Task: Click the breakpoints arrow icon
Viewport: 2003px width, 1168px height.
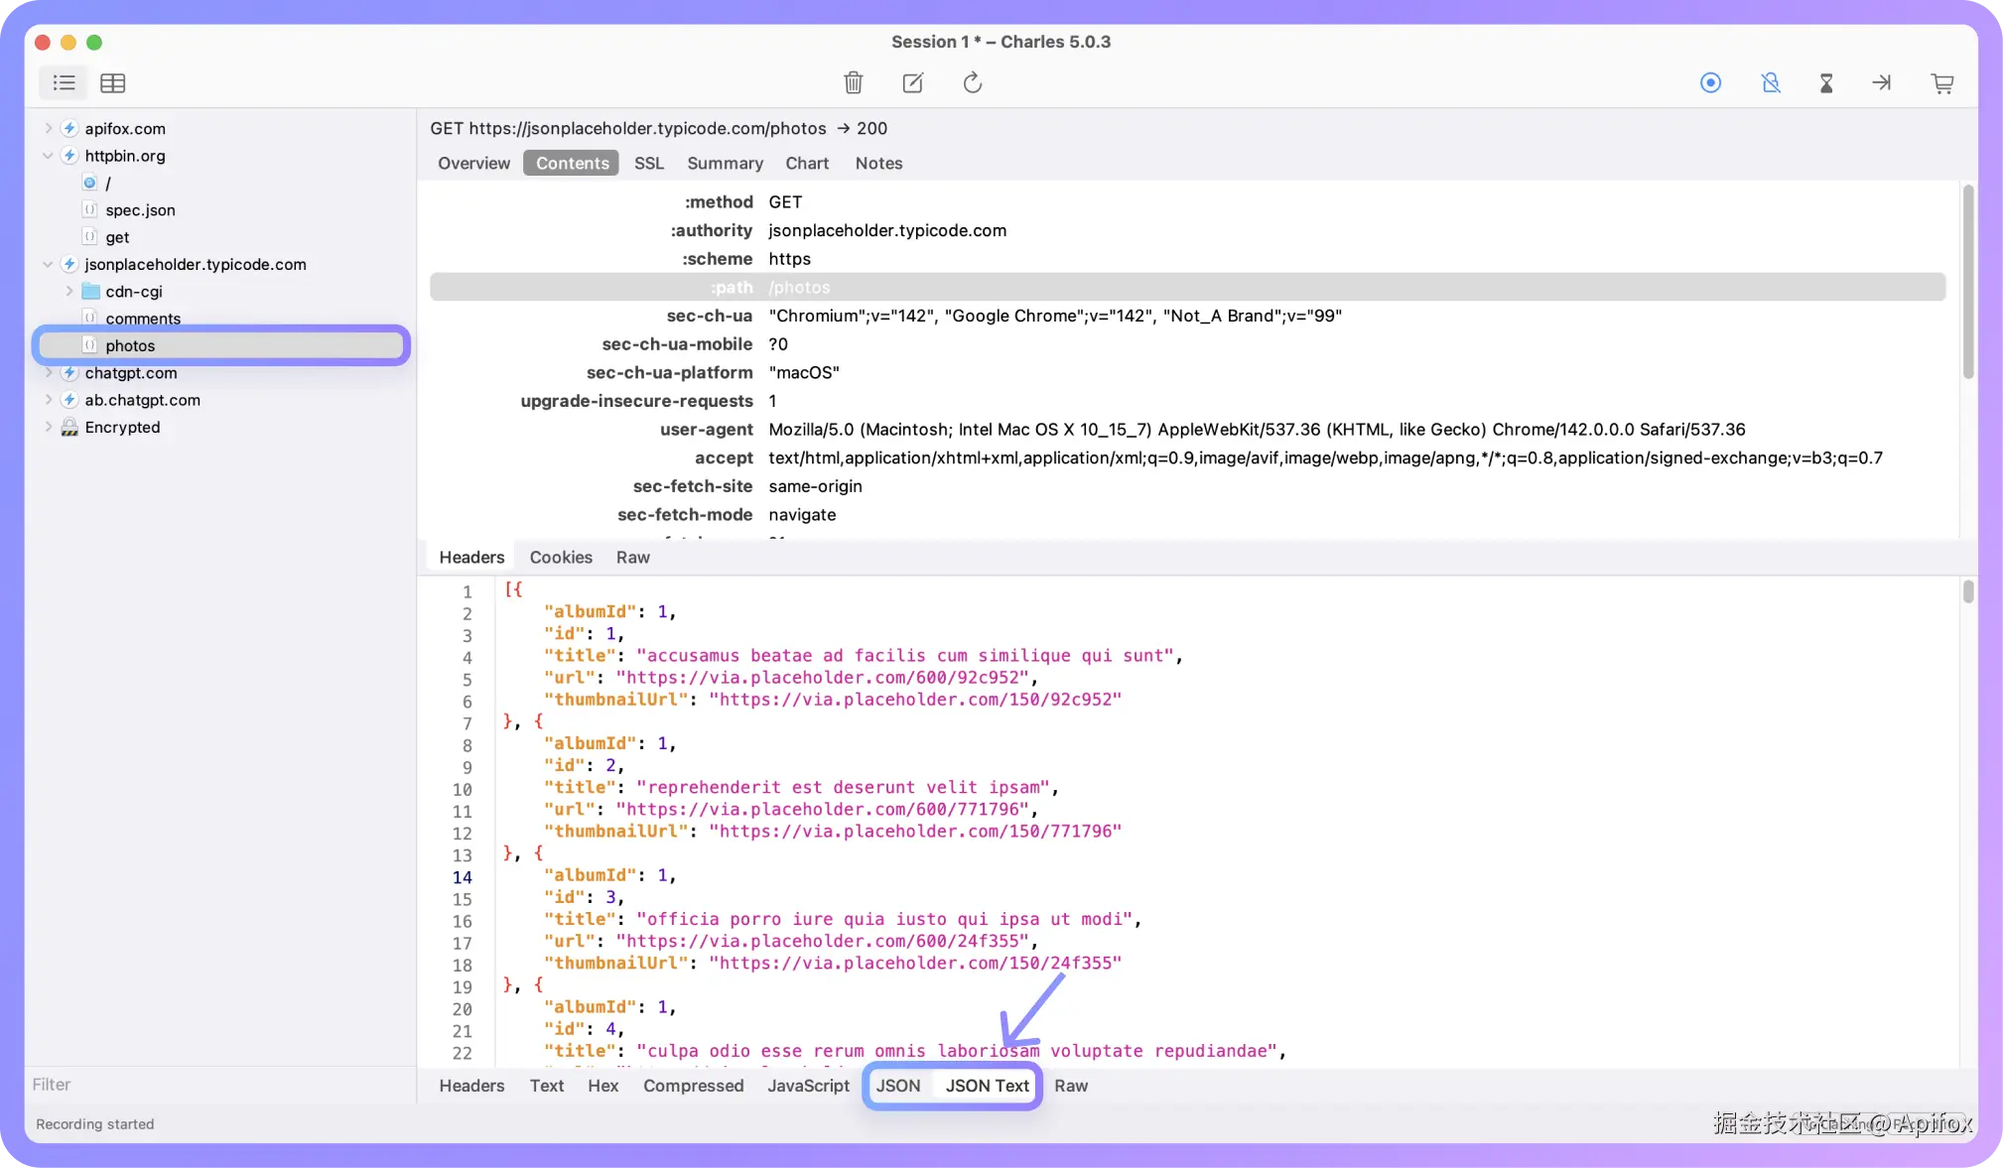Action: 1881,83
